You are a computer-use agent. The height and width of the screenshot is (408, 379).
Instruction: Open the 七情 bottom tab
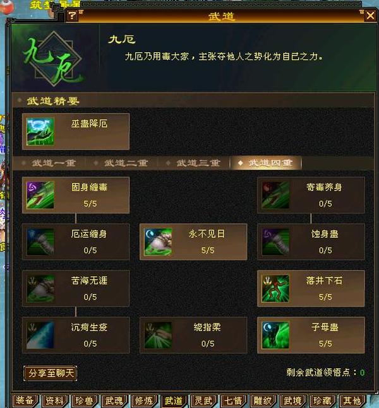tap(233, 400)
